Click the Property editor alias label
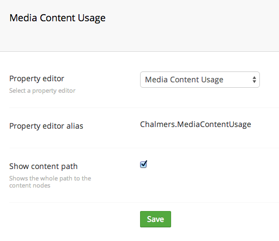The image size is (279, 241). [46, 126]
